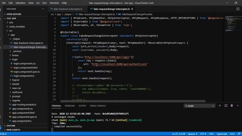Expand the node_modules folder
Viewport: 242px width, 136px height.
tap(17, 26)
